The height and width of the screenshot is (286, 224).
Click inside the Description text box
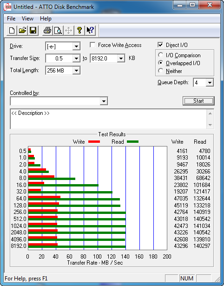point(108,119)
